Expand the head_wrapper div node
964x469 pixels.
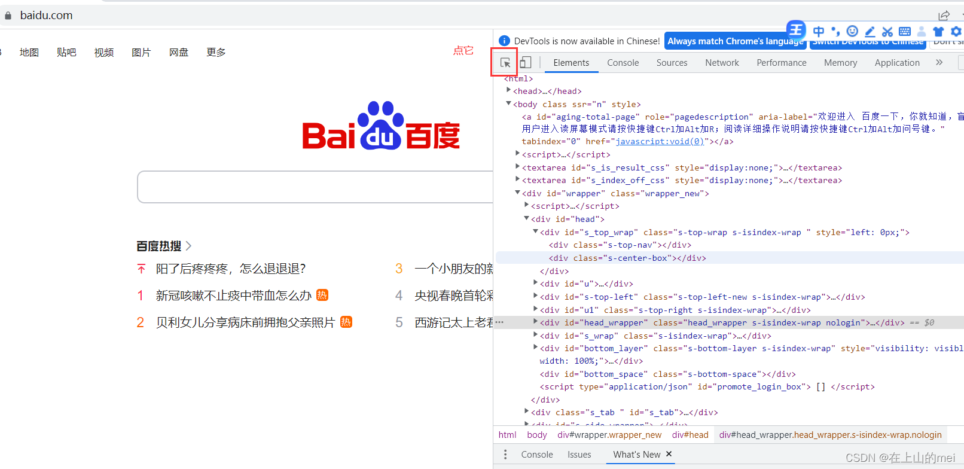pos(536,322)
